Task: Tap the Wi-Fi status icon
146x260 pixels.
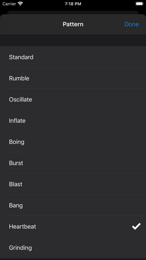Action: pyautogui.click(x=20, y=4)
